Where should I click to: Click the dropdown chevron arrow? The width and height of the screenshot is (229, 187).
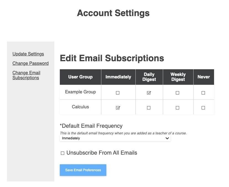[x=167, y=138]
